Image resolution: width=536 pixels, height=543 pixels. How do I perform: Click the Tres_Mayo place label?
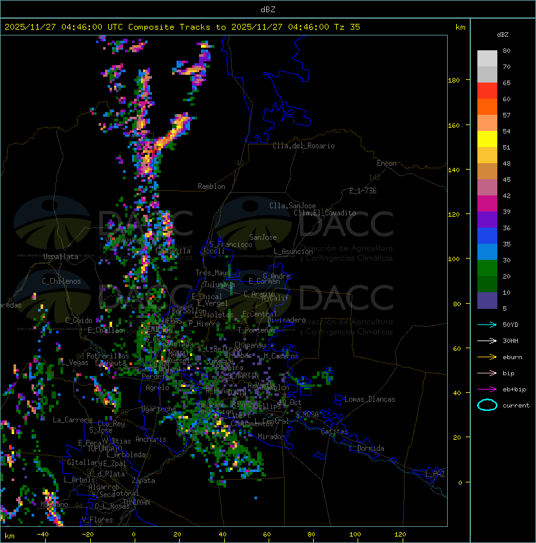(213, 273)
